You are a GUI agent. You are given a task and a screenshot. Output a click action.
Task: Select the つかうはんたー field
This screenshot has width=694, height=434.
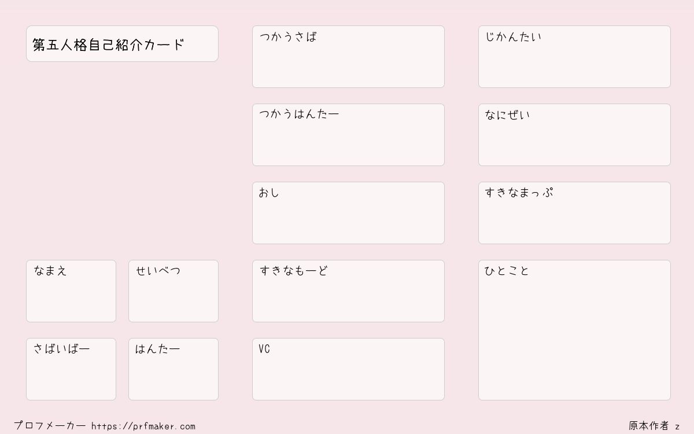coord(348,135)
